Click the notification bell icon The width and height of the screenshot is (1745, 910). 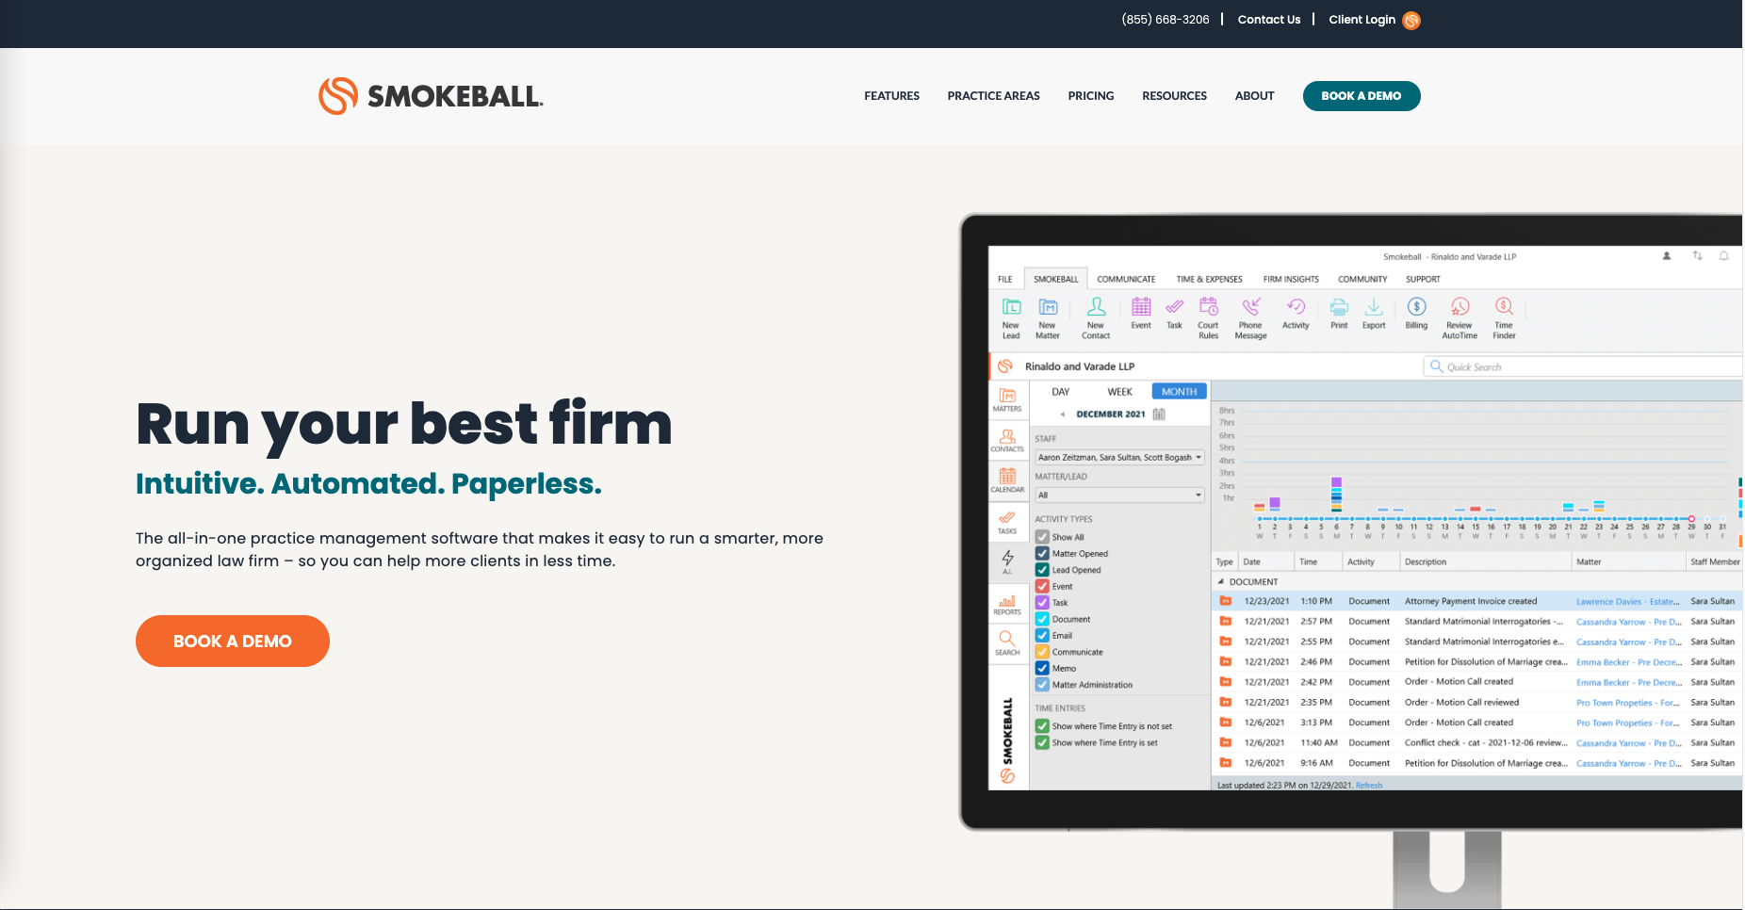[x=1724, y=256]
